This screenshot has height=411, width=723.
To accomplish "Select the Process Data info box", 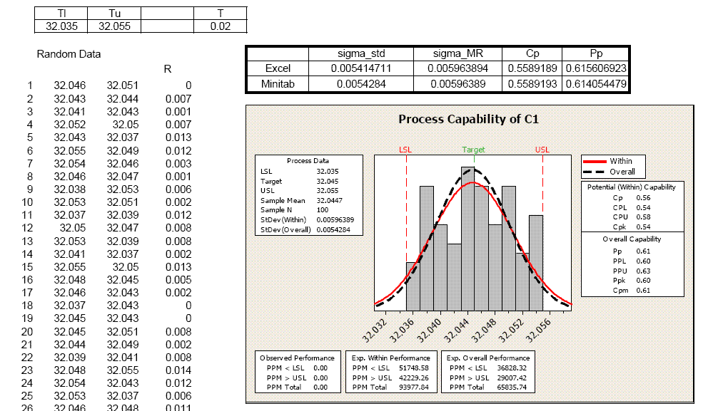I will (x=308, y=196).
